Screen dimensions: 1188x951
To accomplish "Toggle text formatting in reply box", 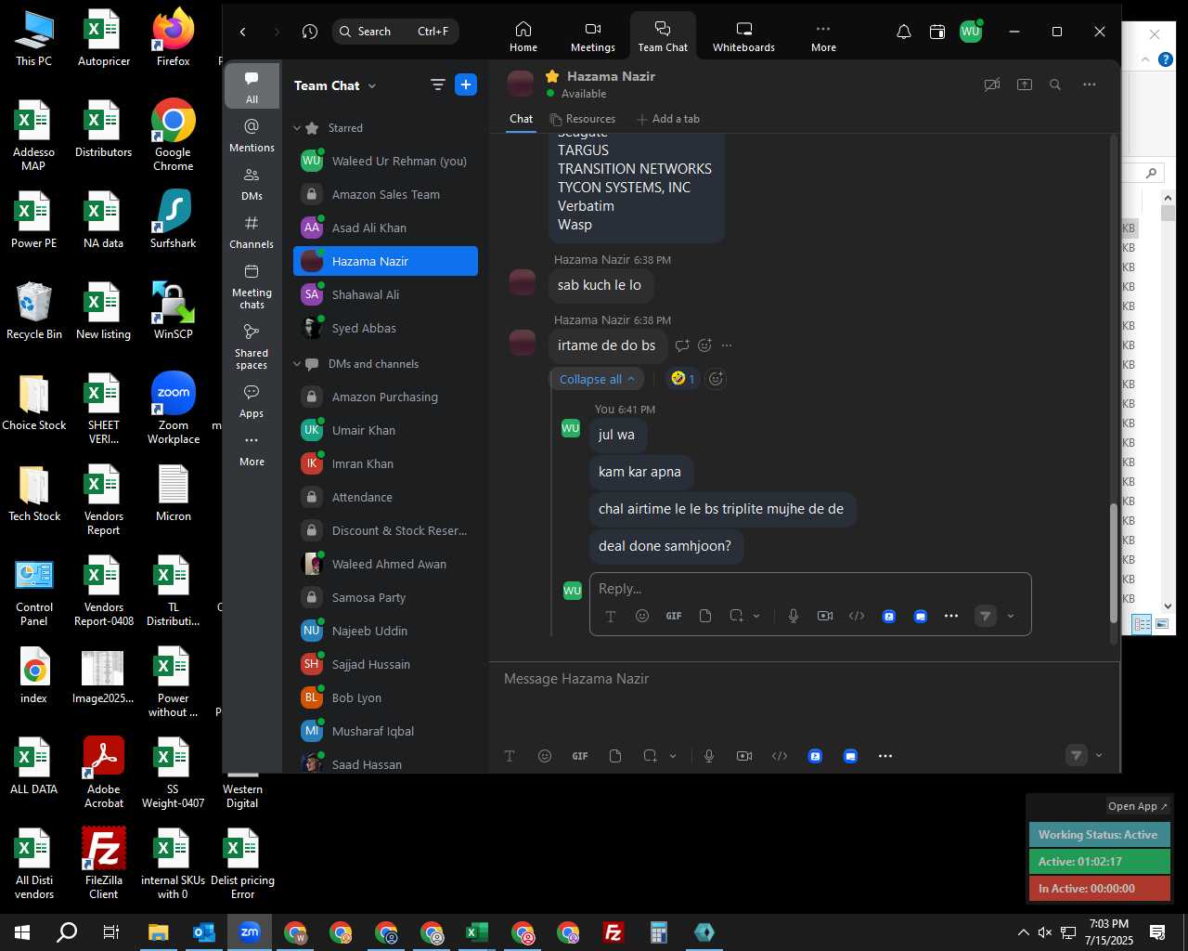I will pyautogui.click(x=611, y=616).
